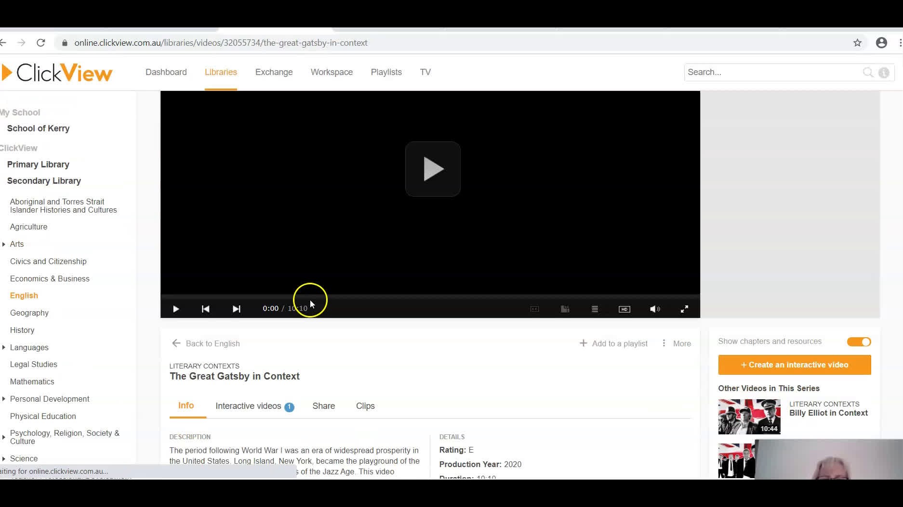Click the ClickView logo
The image size is (903, 507).
tap(57, 73)
